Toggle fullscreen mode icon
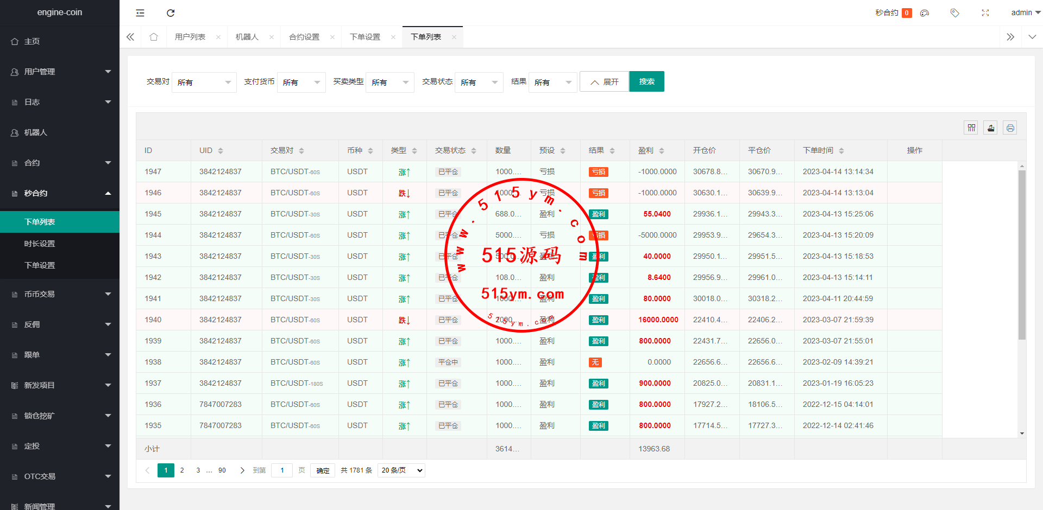Screen dimensions: 1043x510 tap(985, 13)
